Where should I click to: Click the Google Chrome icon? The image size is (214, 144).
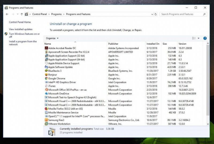46,78
